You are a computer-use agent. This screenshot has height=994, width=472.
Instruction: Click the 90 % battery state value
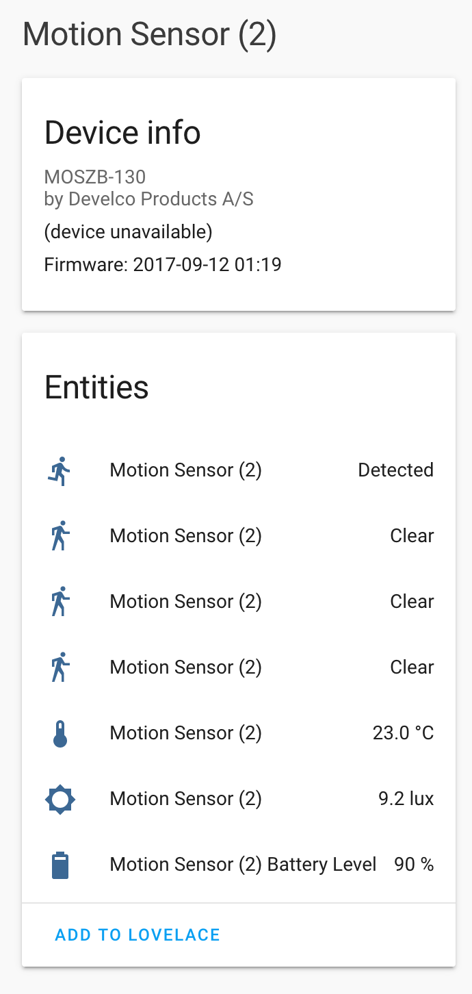point(413,865)
